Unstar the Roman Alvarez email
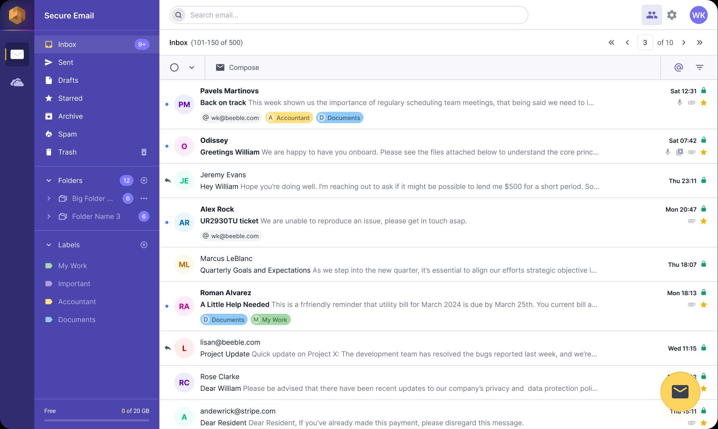Image resolution: width=718 pixels, height=429 pixels. coord(704,305)
